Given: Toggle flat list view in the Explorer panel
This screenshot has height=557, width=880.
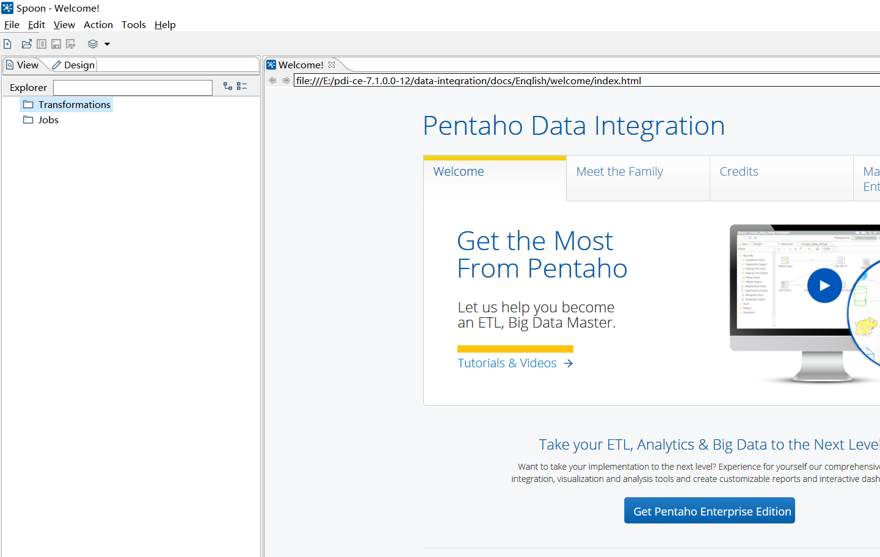Looking at the screenshot, I should tap(242, 86).
